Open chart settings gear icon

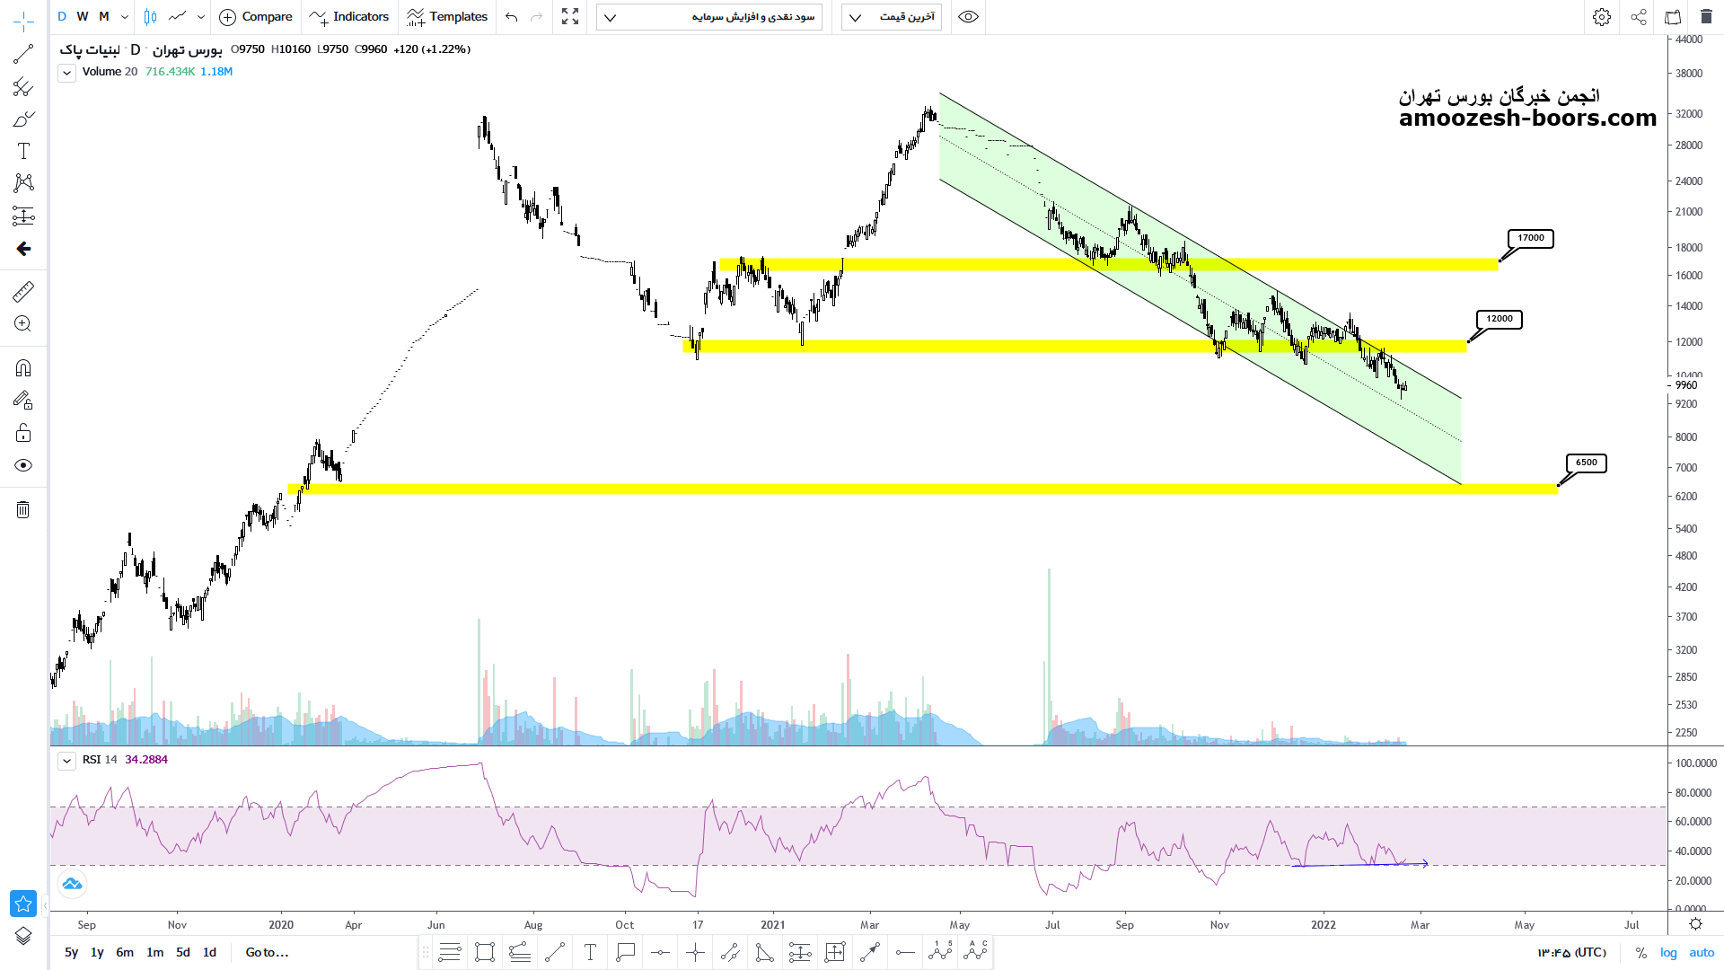pos(1601,17)
